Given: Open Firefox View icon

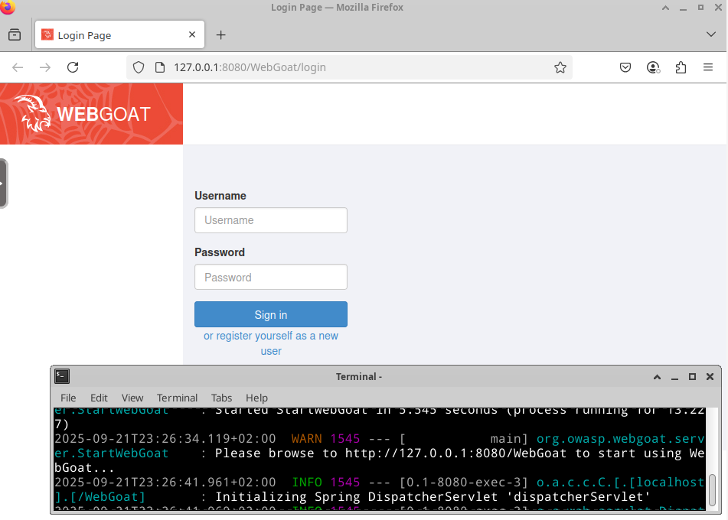Looking at the screenshot, I should pos(15,34).
